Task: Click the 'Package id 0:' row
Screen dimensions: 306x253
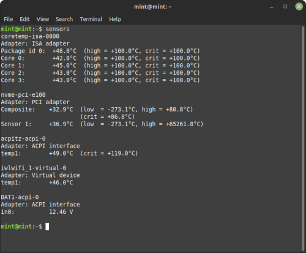Action: click(x=100, y=51)
